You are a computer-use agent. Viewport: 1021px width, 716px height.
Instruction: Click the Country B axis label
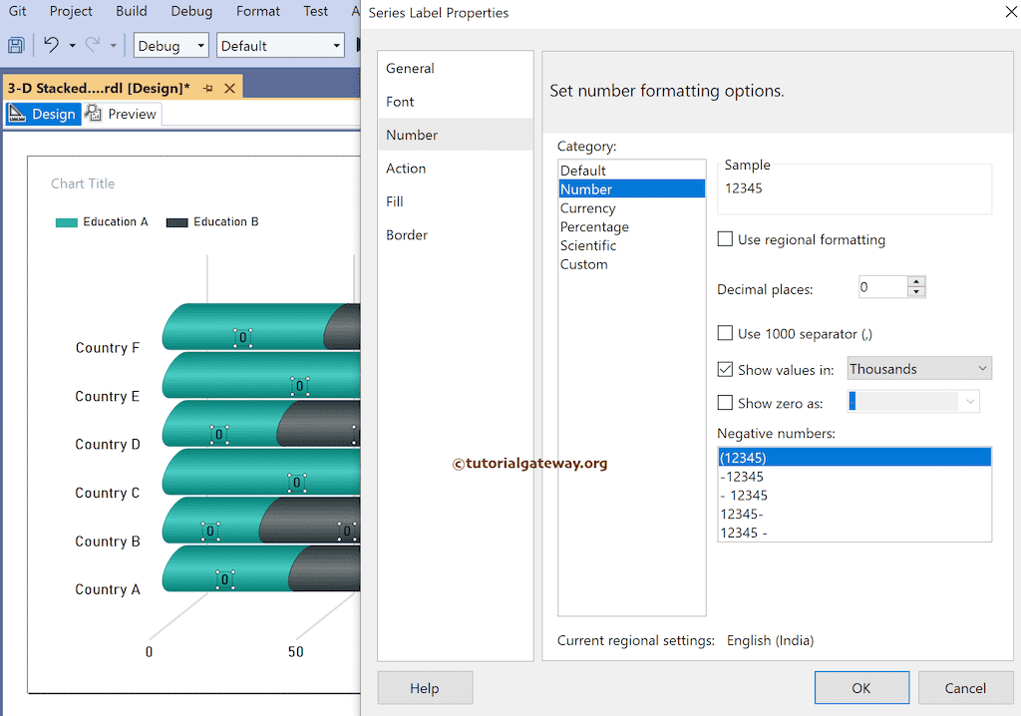[108, 541]
